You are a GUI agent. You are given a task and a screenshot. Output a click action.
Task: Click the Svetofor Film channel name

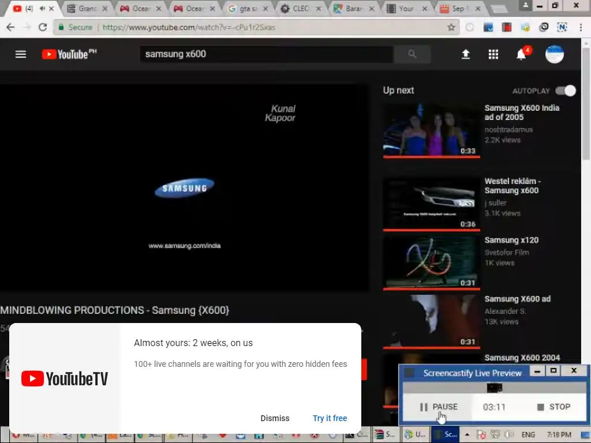click(x=507, y=253)
